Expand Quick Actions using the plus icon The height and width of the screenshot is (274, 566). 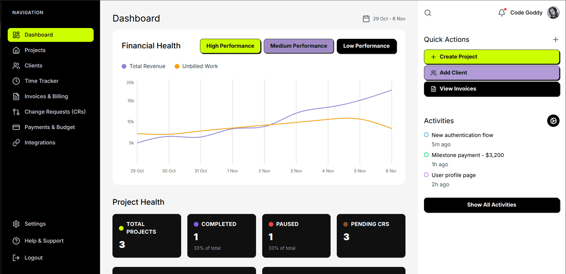click(x=556, y=39)
